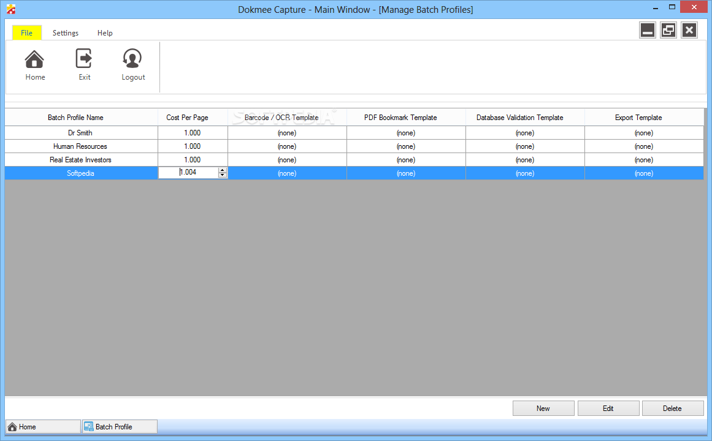This screenshot has height=441, width=712.
Task: Open the File ribbon tab
Action: (27, 32)
